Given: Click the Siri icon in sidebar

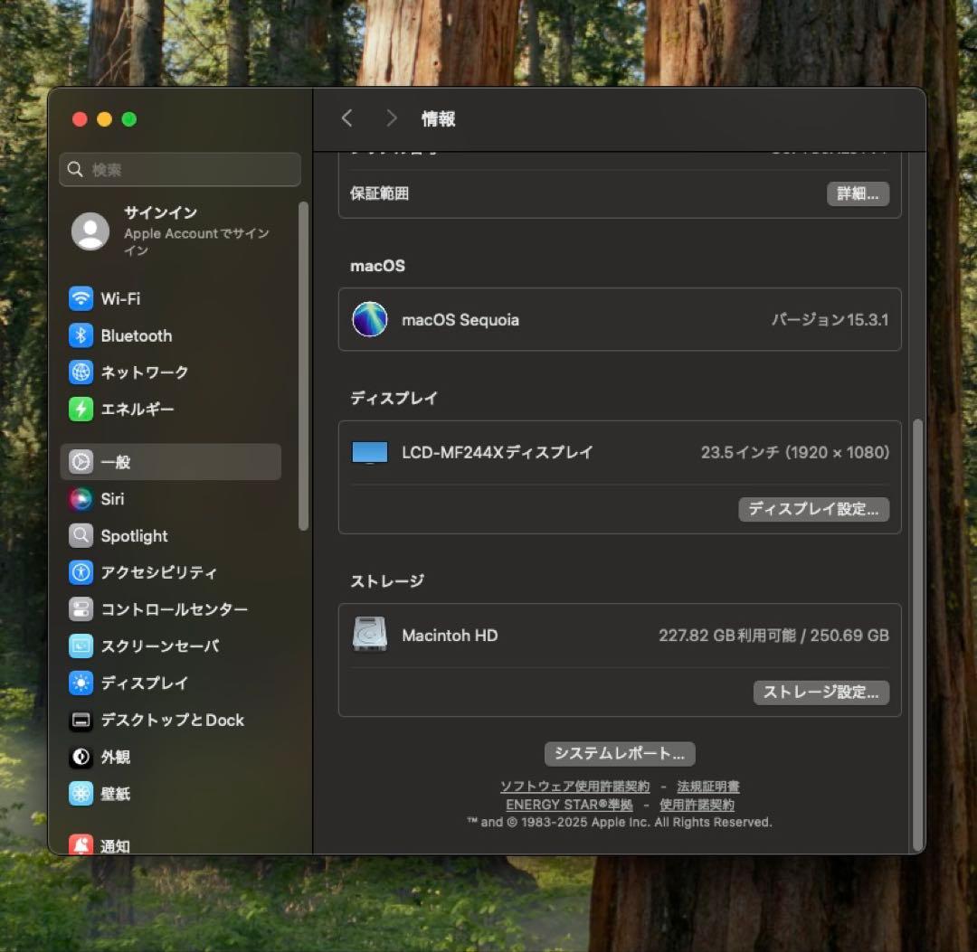Looking at the screenshot, I should tap(81, 499).
